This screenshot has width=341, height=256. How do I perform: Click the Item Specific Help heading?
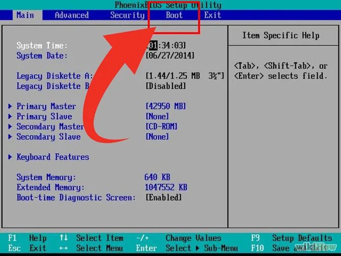(281, 36)
